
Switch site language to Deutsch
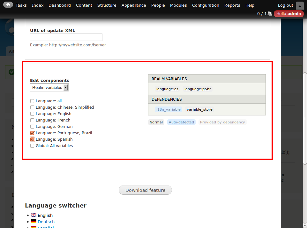(46, 222)
